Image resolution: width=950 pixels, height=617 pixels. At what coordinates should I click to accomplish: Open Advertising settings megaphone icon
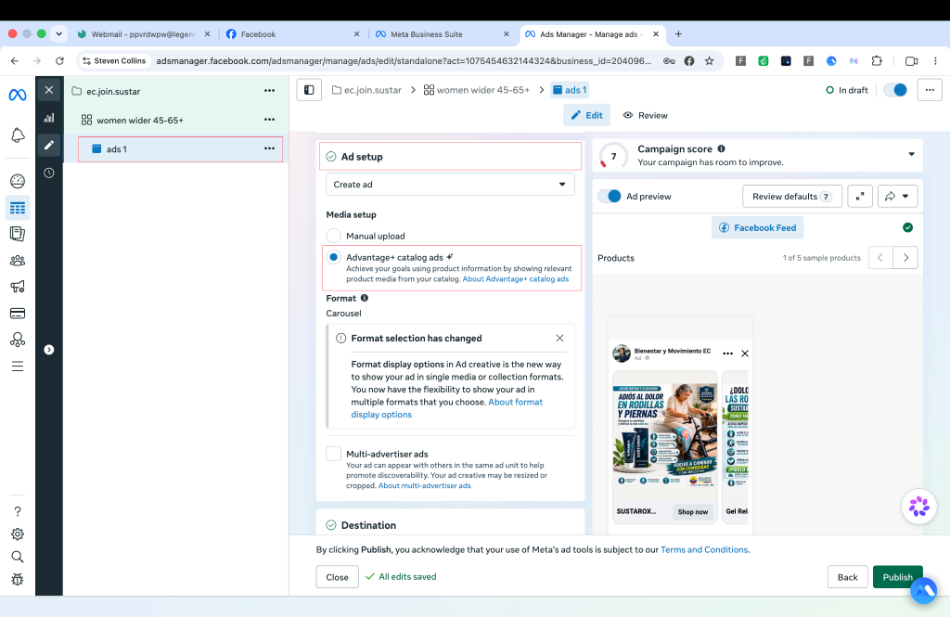pyautogui.click(x=18, y=287)
